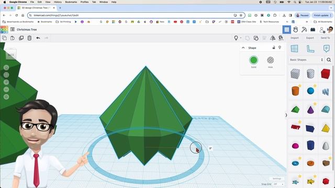Pick the striped Cylinder hole shape

[310, 74]
